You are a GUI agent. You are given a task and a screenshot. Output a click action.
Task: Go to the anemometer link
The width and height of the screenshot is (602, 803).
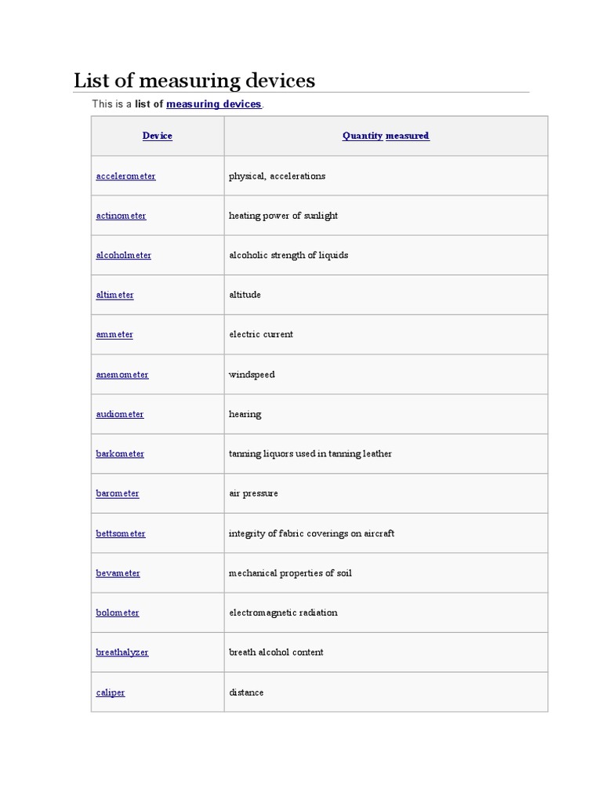pos(121,375)
